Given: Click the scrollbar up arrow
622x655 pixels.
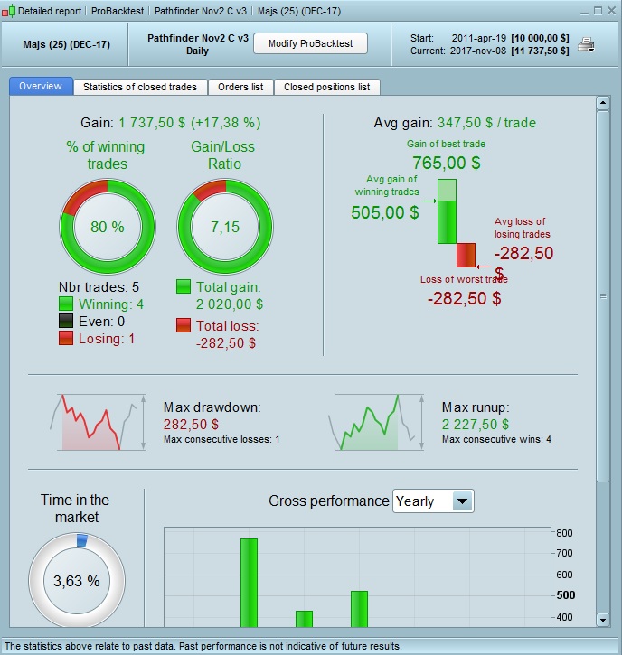Looking at the screenshot, I should [x=602, y=103].
